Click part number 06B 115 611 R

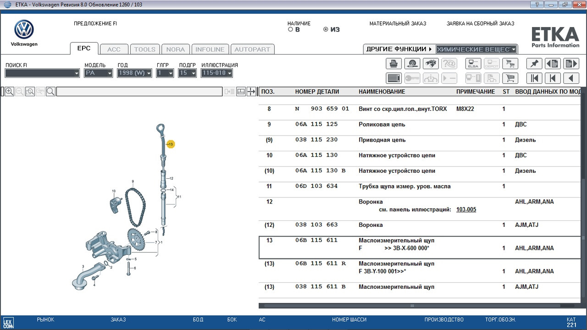[320, 264]
